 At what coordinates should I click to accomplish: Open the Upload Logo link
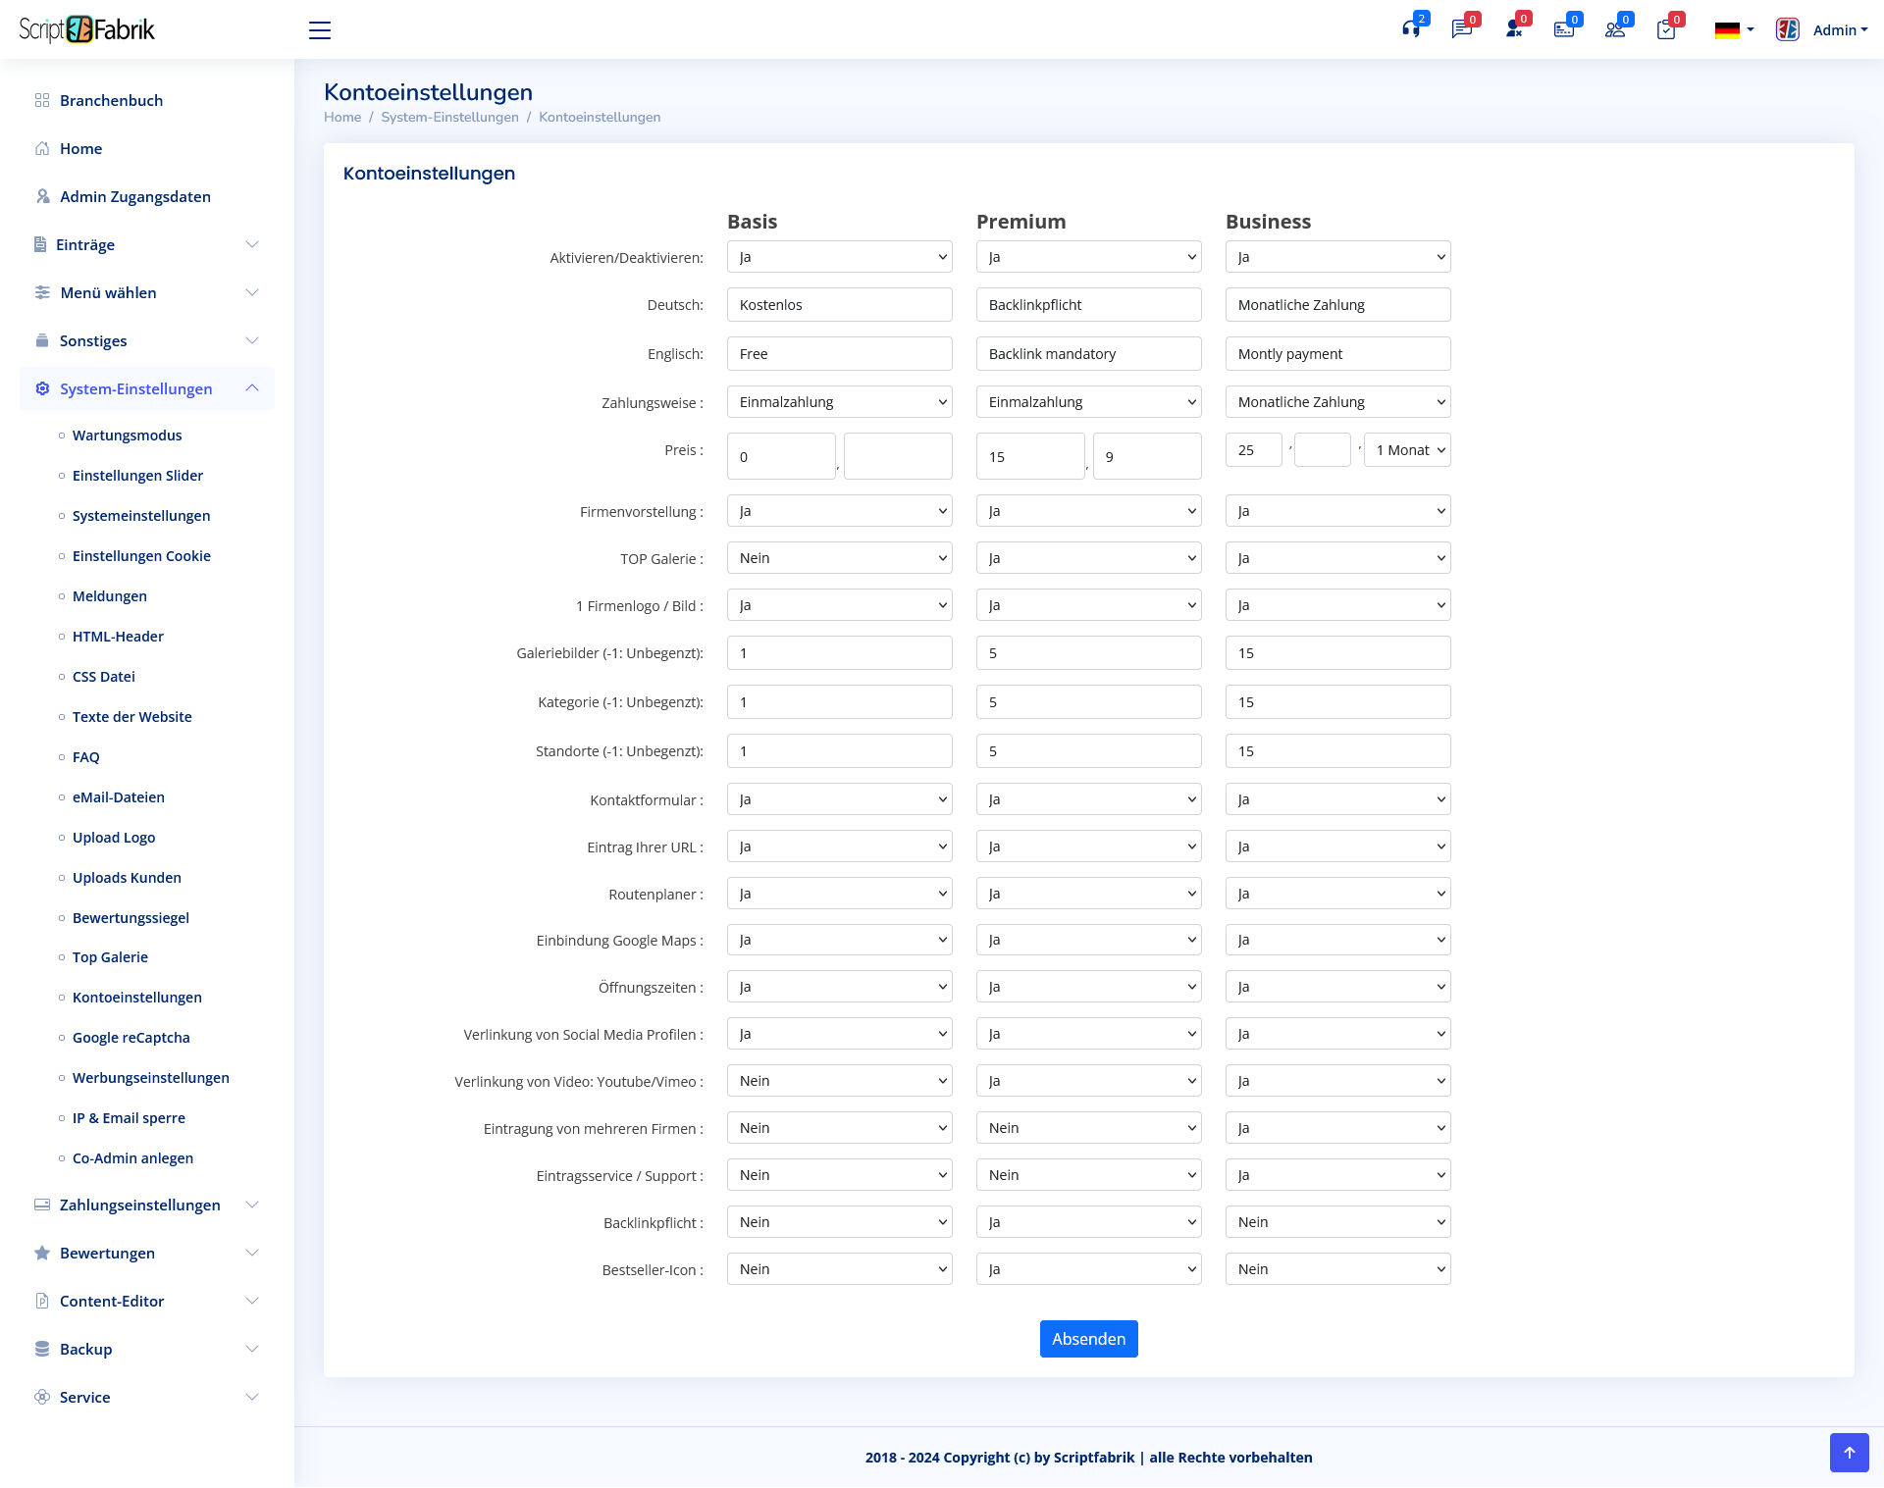coord(114,838)
